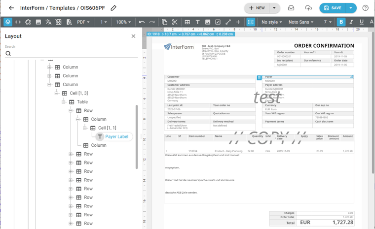Open the Noto Sans font dropdown
Viewport: 375px width, 229px height.
coord(301,22)
